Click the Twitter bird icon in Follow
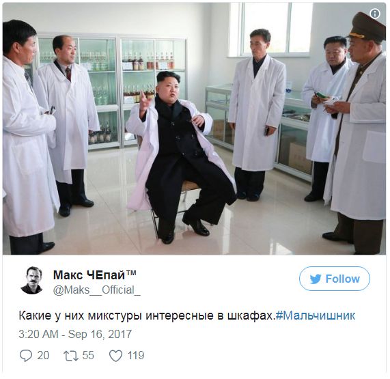390x379 pixels. pyautogui.click(x=316, y=279)
